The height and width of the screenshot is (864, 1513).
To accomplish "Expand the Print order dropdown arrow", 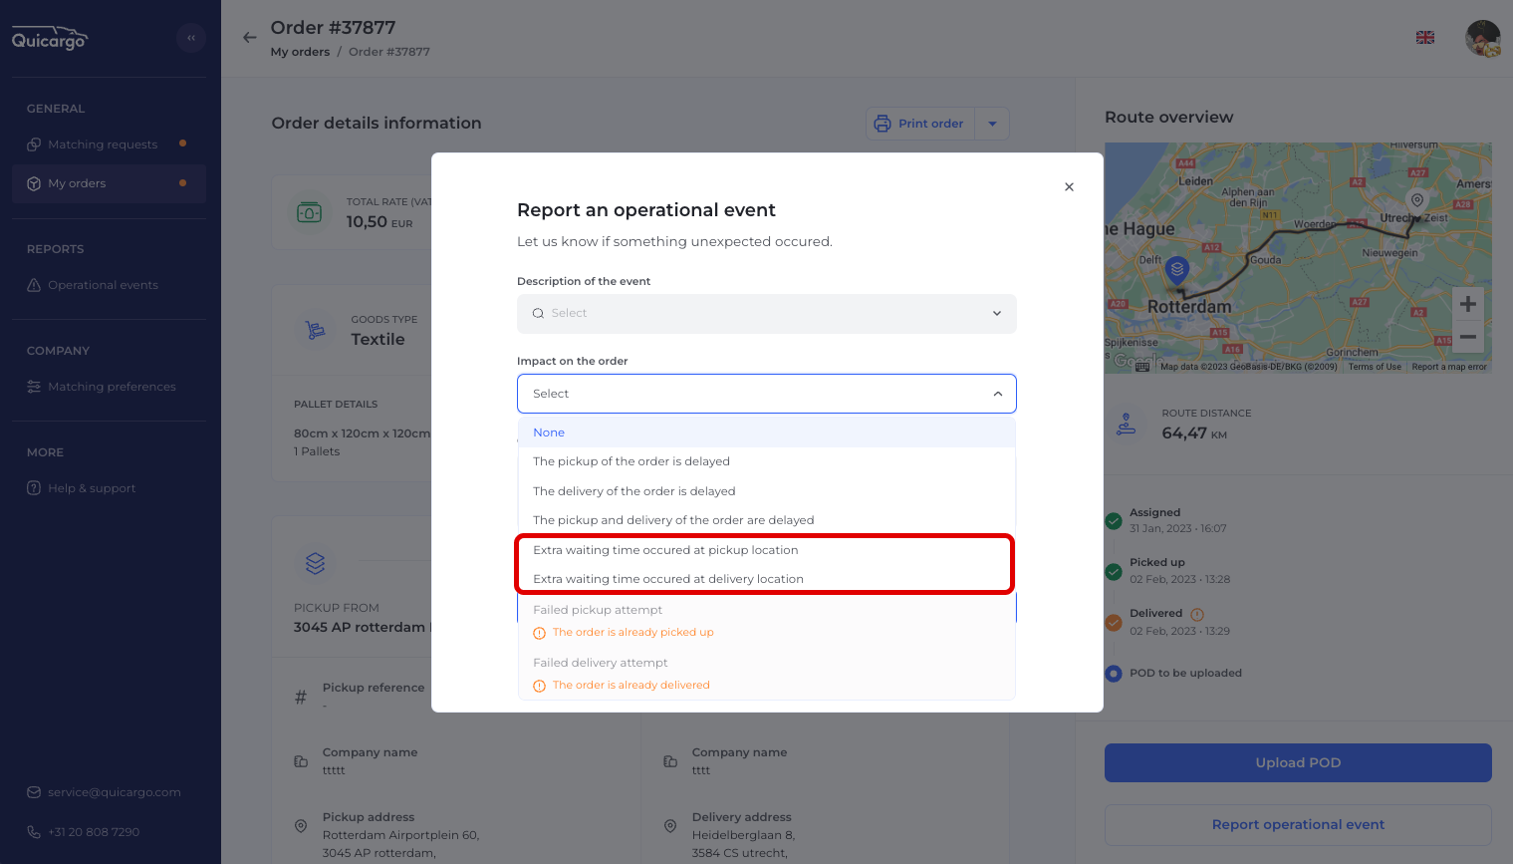I will pos(992,124).
